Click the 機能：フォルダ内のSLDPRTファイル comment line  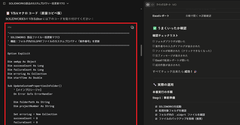[x=54, y=41]
